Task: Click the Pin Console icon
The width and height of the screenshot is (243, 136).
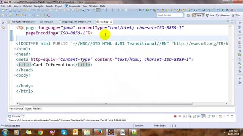Action: 209,116
